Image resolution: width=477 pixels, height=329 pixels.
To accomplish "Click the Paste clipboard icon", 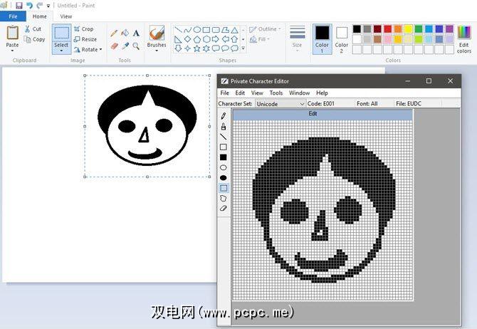I will coord(13,33).
